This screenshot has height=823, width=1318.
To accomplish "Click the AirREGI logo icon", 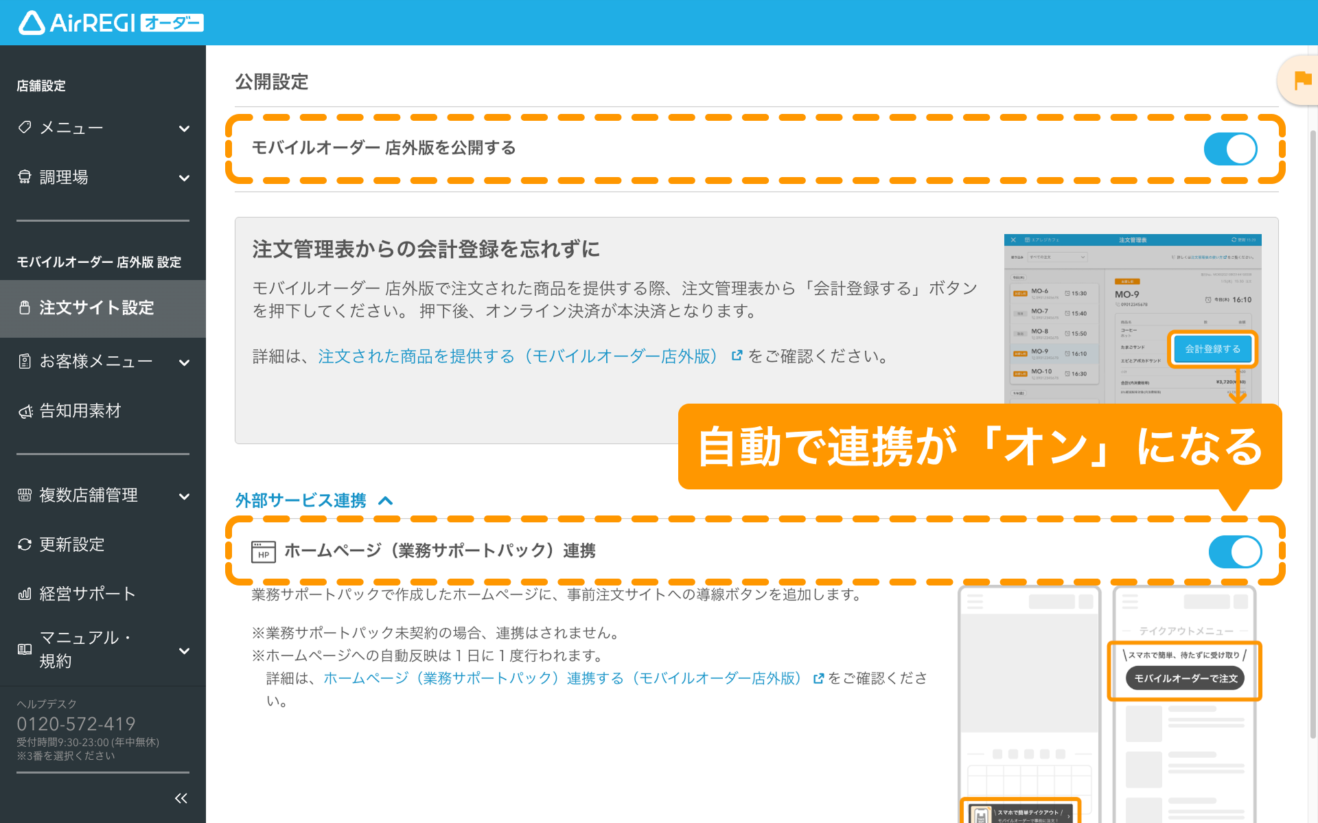I will [32, 23].
